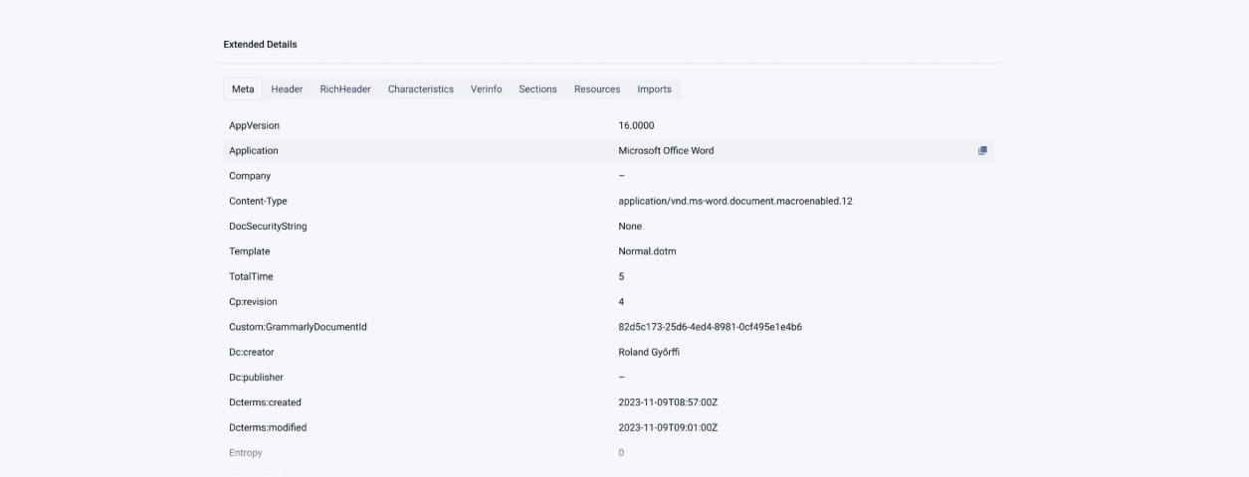The width and height of the screenshot is (1249, 477).
Task: Click the Custom:GrammarlyDocumentId label
Action: (x=299, y=327)
